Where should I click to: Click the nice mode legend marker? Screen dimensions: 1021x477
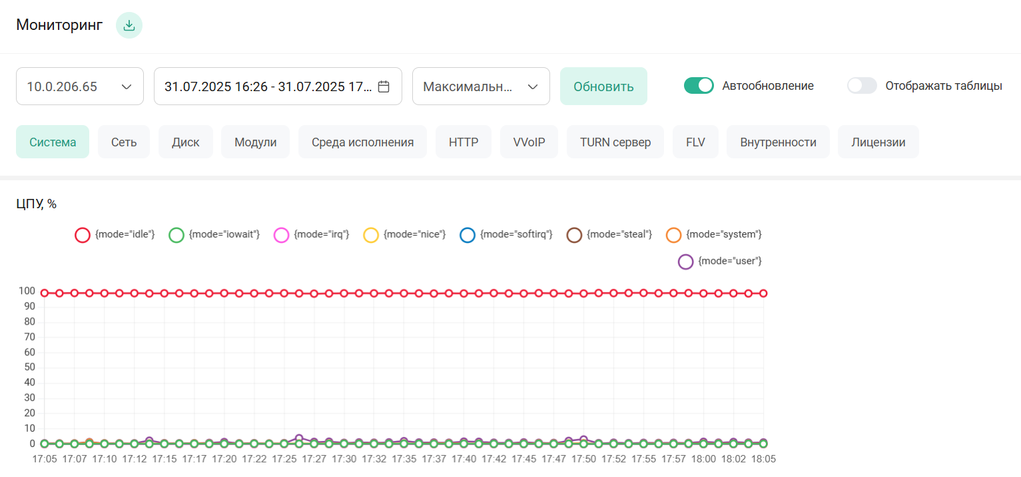[x=370, y=235]
